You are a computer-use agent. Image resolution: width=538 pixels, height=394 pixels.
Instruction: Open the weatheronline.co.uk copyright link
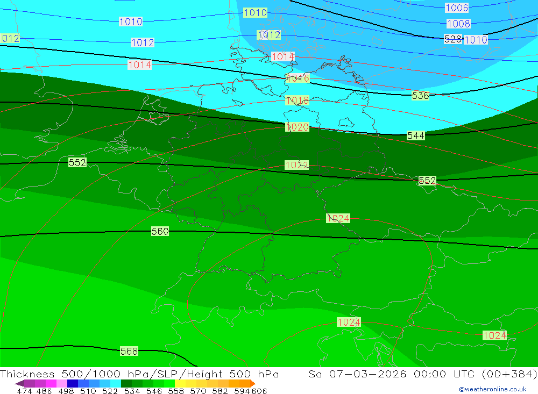pyautogui.click(x=493, y=389)
